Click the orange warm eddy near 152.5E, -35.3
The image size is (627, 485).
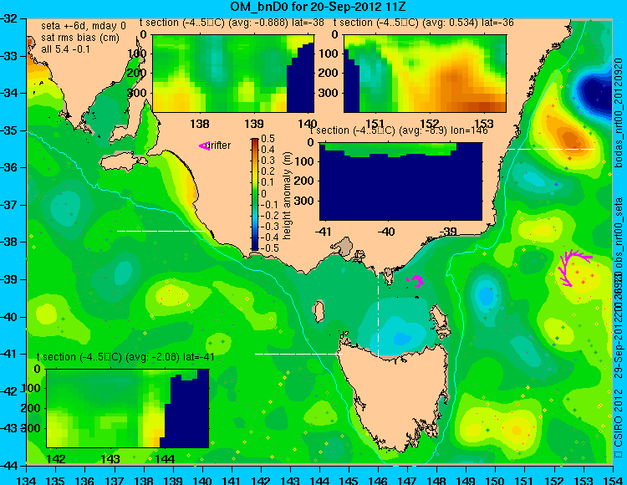click(x=571, y=138)
